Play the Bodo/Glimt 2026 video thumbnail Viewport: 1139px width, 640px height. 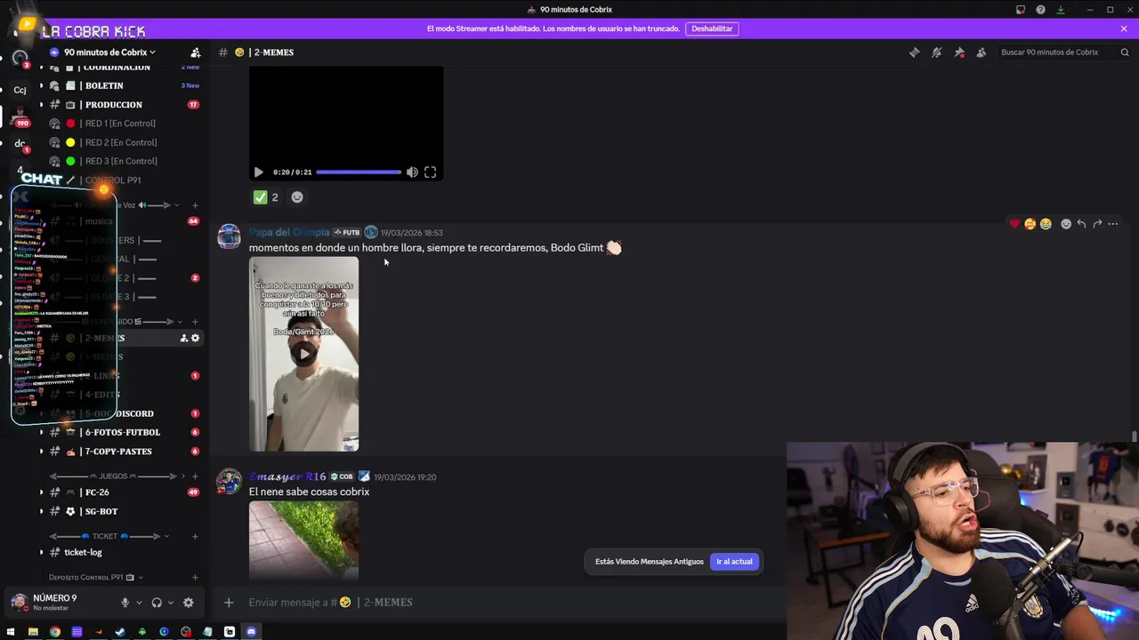(x=304, y=354)
